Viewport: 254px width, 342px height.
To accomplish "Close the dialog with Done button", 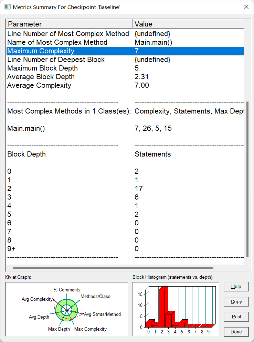I will point(236,332).
